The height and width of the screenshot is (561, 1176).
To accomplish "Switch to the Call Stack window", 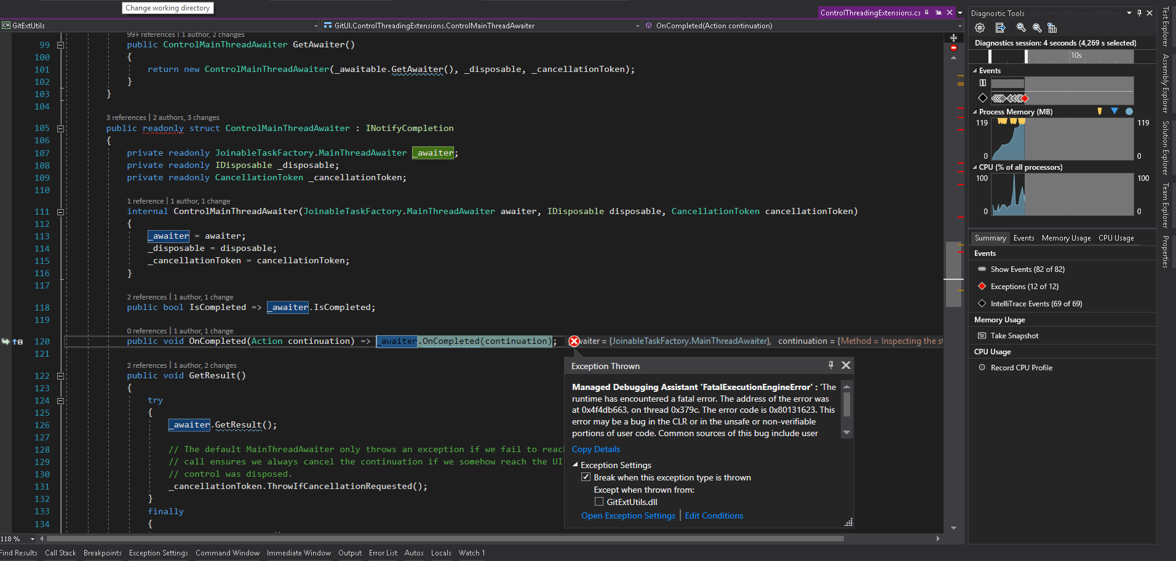I will [x=60, y=552].
